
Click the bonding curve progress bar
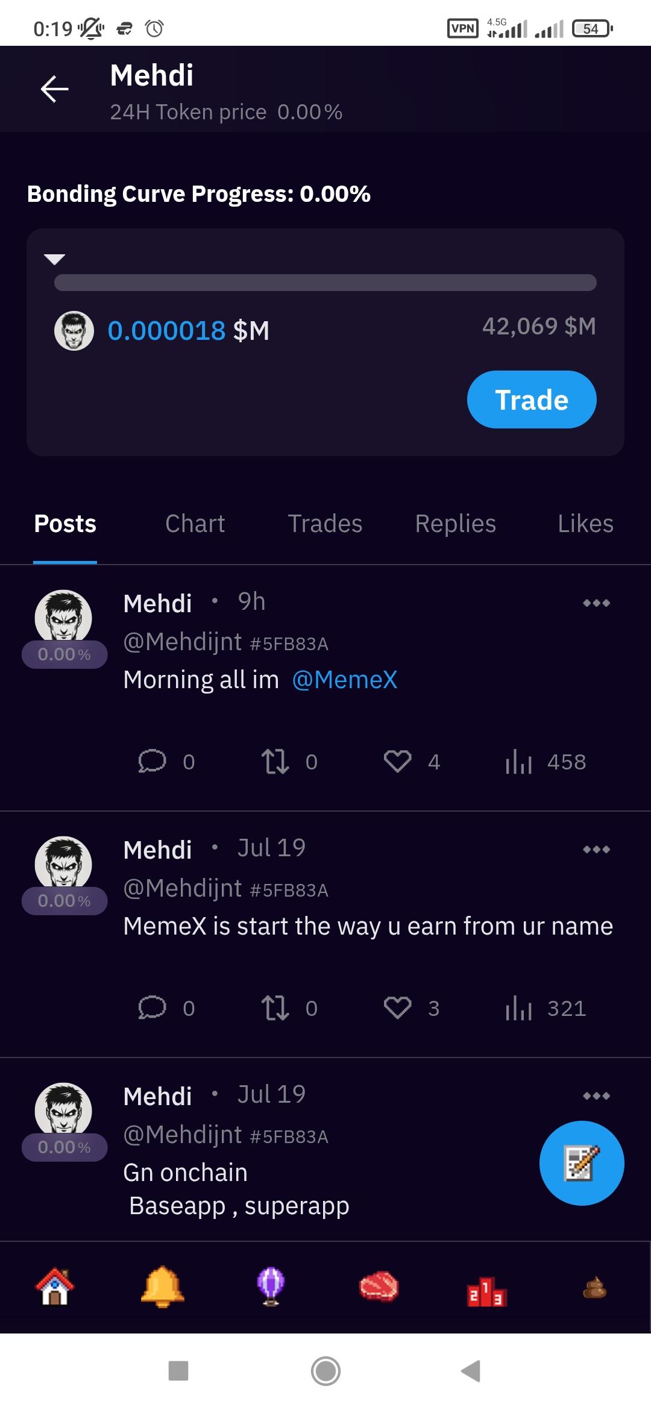pyautogui.click(x=325, y=283)
